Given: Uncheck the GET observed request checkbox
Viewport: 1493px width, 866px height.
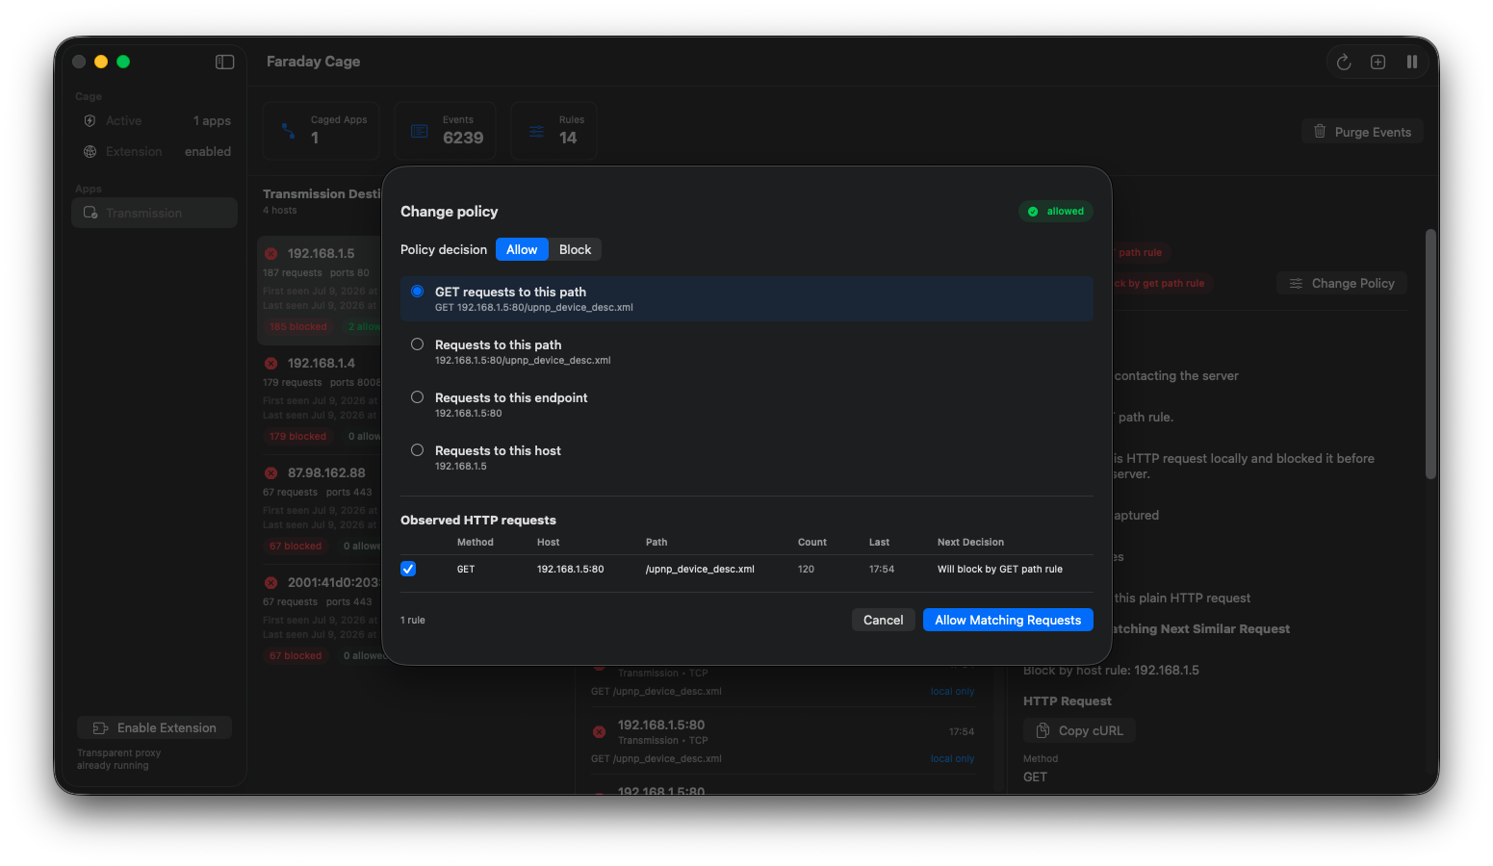Looking at the screenshot, I should tap(408, 569).
